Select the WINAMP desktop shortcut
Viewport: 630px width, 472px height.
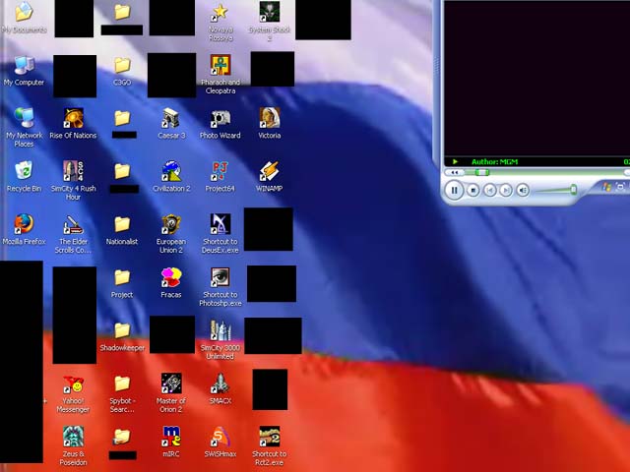(x=269, y=172)
